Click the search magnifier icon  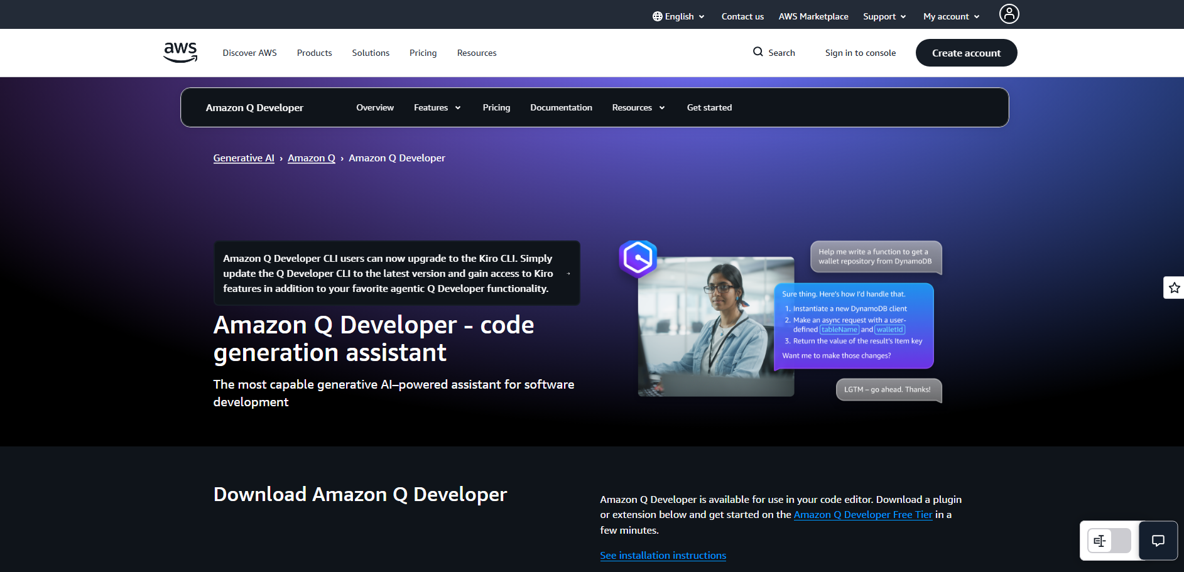coord(758,52)
